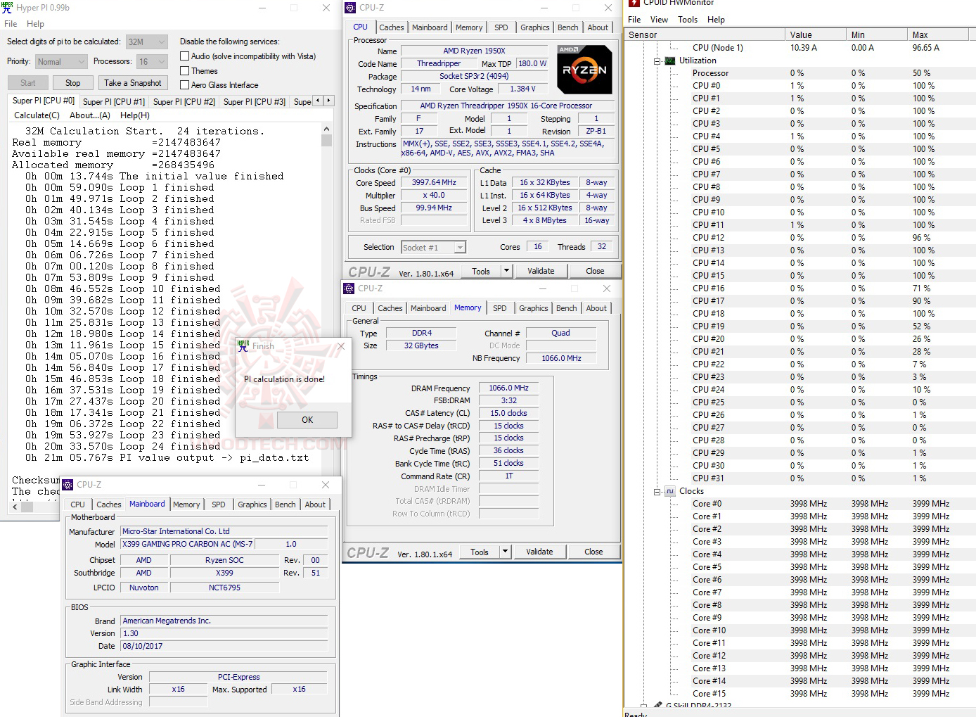Tick the Themes service checkbox
976x717 pixels.
185,71
